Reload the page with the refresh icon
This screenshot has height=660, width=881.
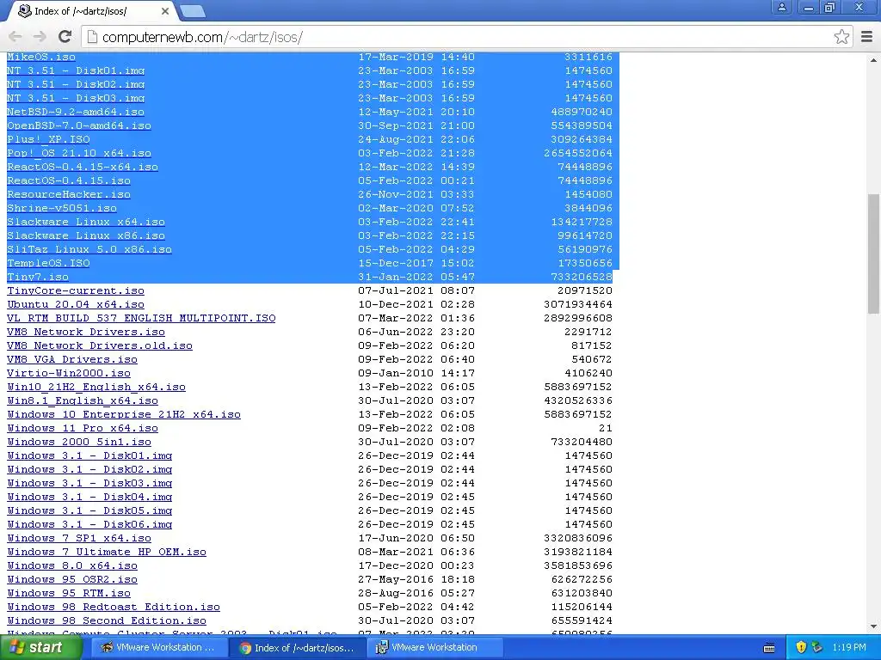tap(65, 36)
